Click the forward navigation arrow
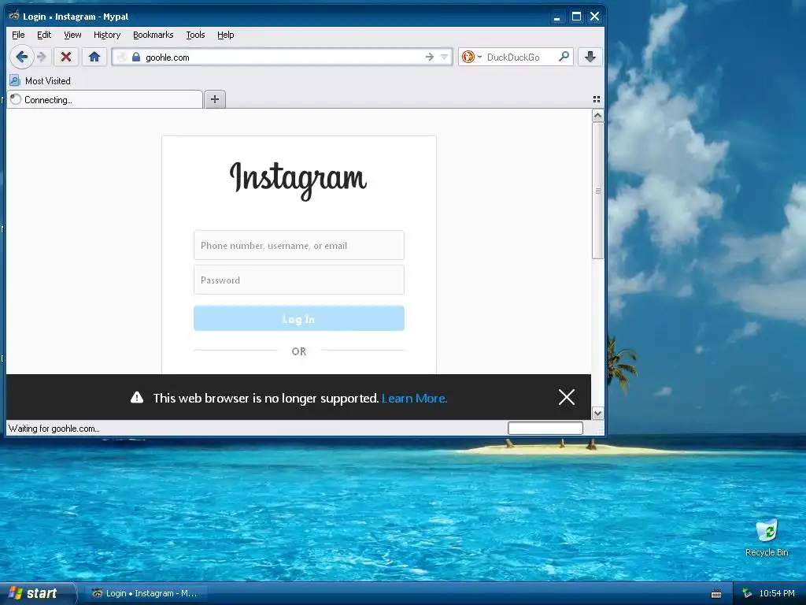 (43, 57)
